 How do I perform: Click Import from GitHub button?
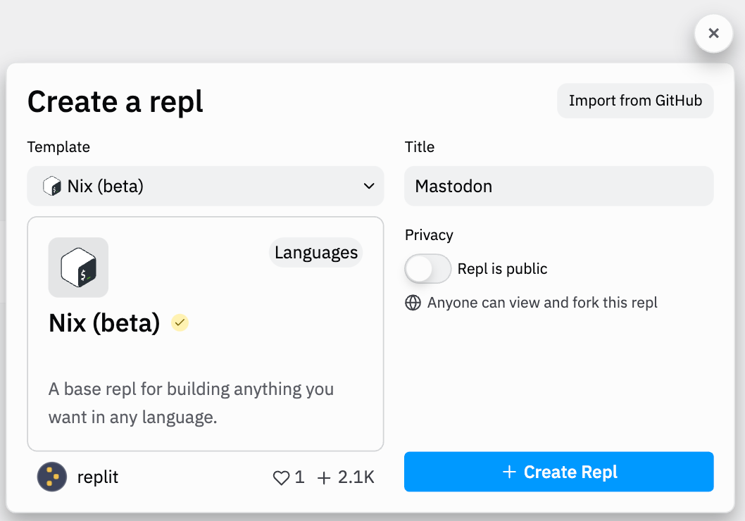click(x=635, y=101)
